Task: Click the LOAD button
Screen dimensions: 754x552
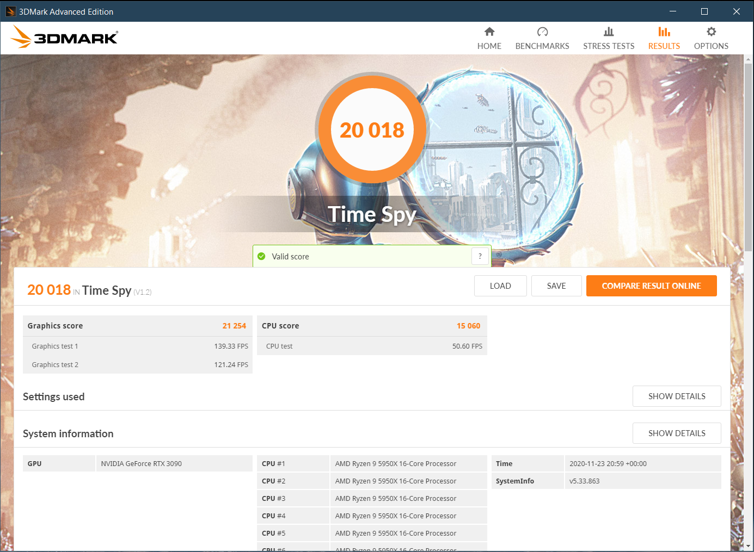Action: point(500,286)
